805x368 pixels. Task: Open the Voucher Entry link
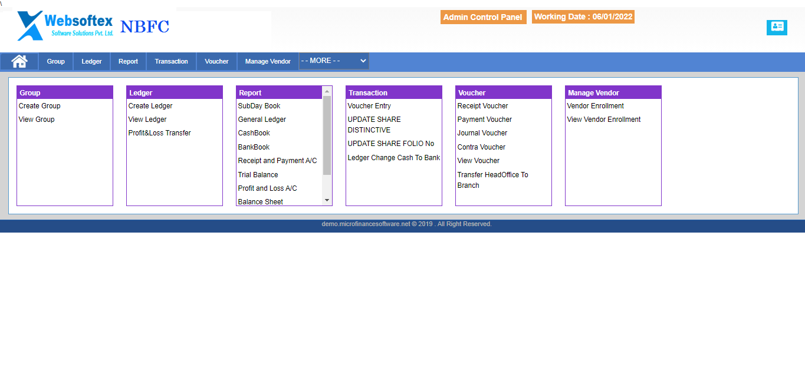click(369, 106)
